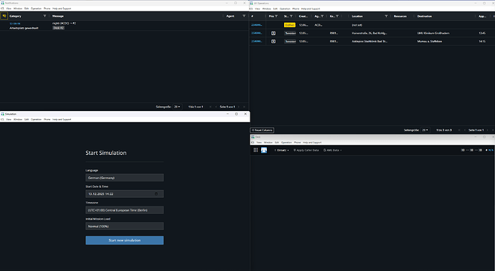This screenshot has width=495, height=271.
Task: Open calendar picker in Start Date field
Action: point(156,194)
